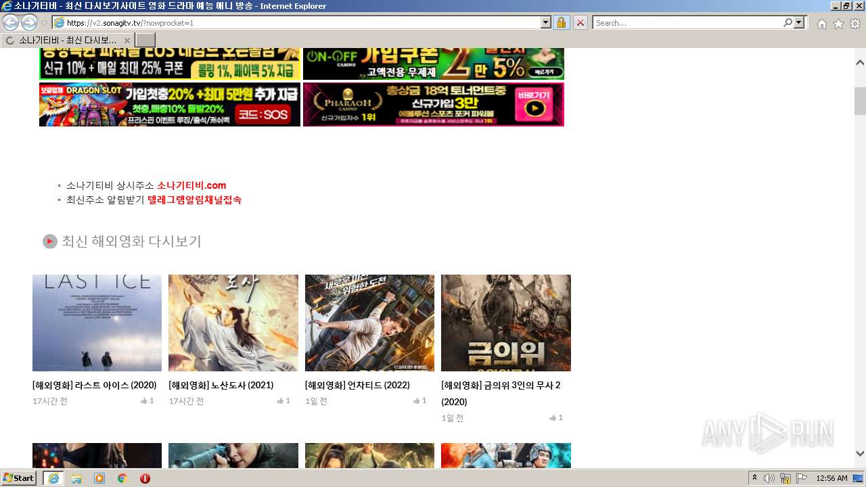866x487 pixels.
Task: Click the red play icon beside 최신 해외영화
Action: click(50, 241)
